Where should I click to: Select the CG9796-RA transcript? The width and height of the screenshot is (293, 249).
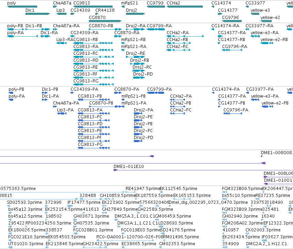(x=232, y=50)
